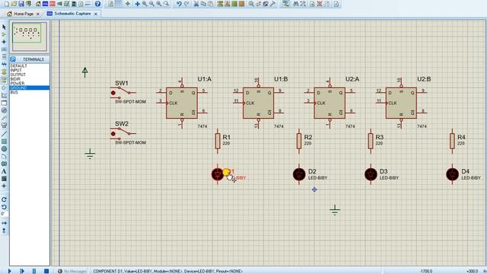The width and height of the screenshot is (487, 274).
Task: Click the red X delete sheet icon
Action: pos(320,4)
